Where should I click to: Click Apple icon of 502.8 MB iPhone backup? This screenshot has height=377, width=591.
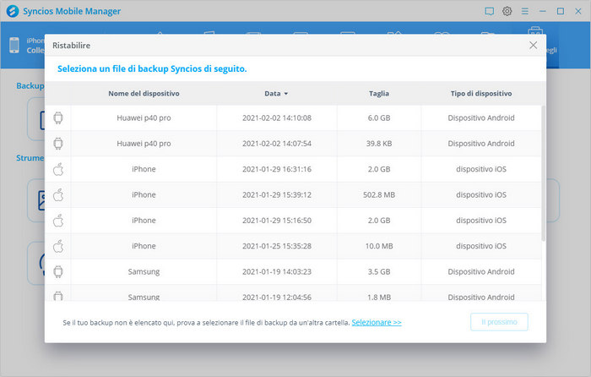(58, 194)
